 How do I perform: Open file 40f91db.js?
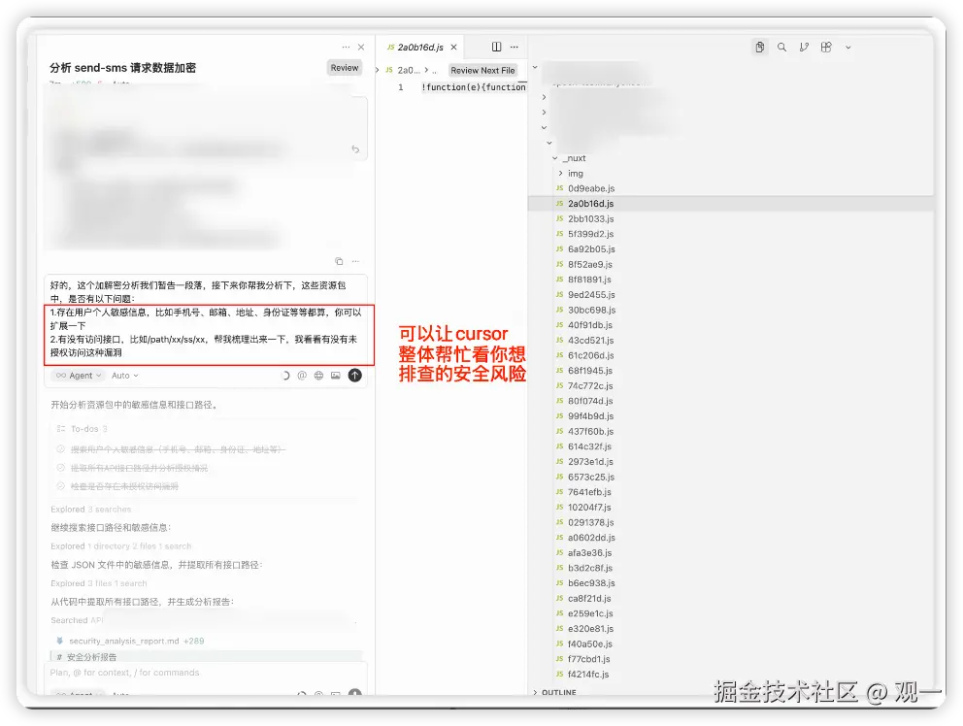click(589, 325)
